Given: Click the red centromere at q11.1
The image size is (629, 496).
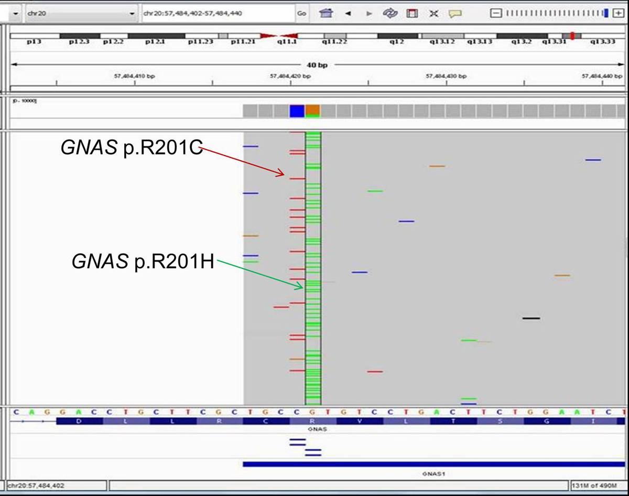Looking at the screenshot, I should click(279, 36).
